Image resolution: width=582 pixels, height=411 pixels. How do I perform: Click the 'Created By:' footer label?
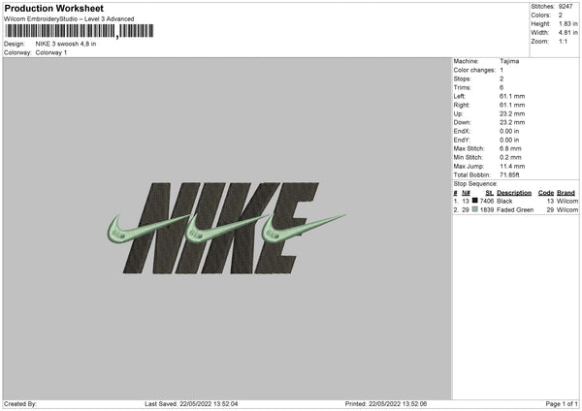pyautogui.click(x=20, y=404)
